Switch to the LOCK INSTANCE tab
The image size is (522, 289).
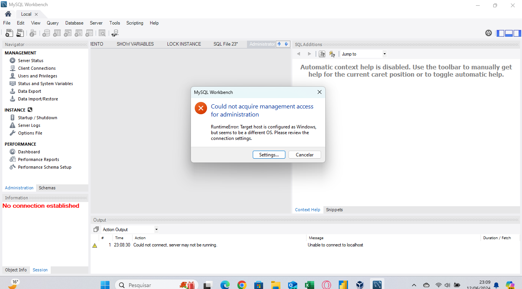tap(184, 44)
